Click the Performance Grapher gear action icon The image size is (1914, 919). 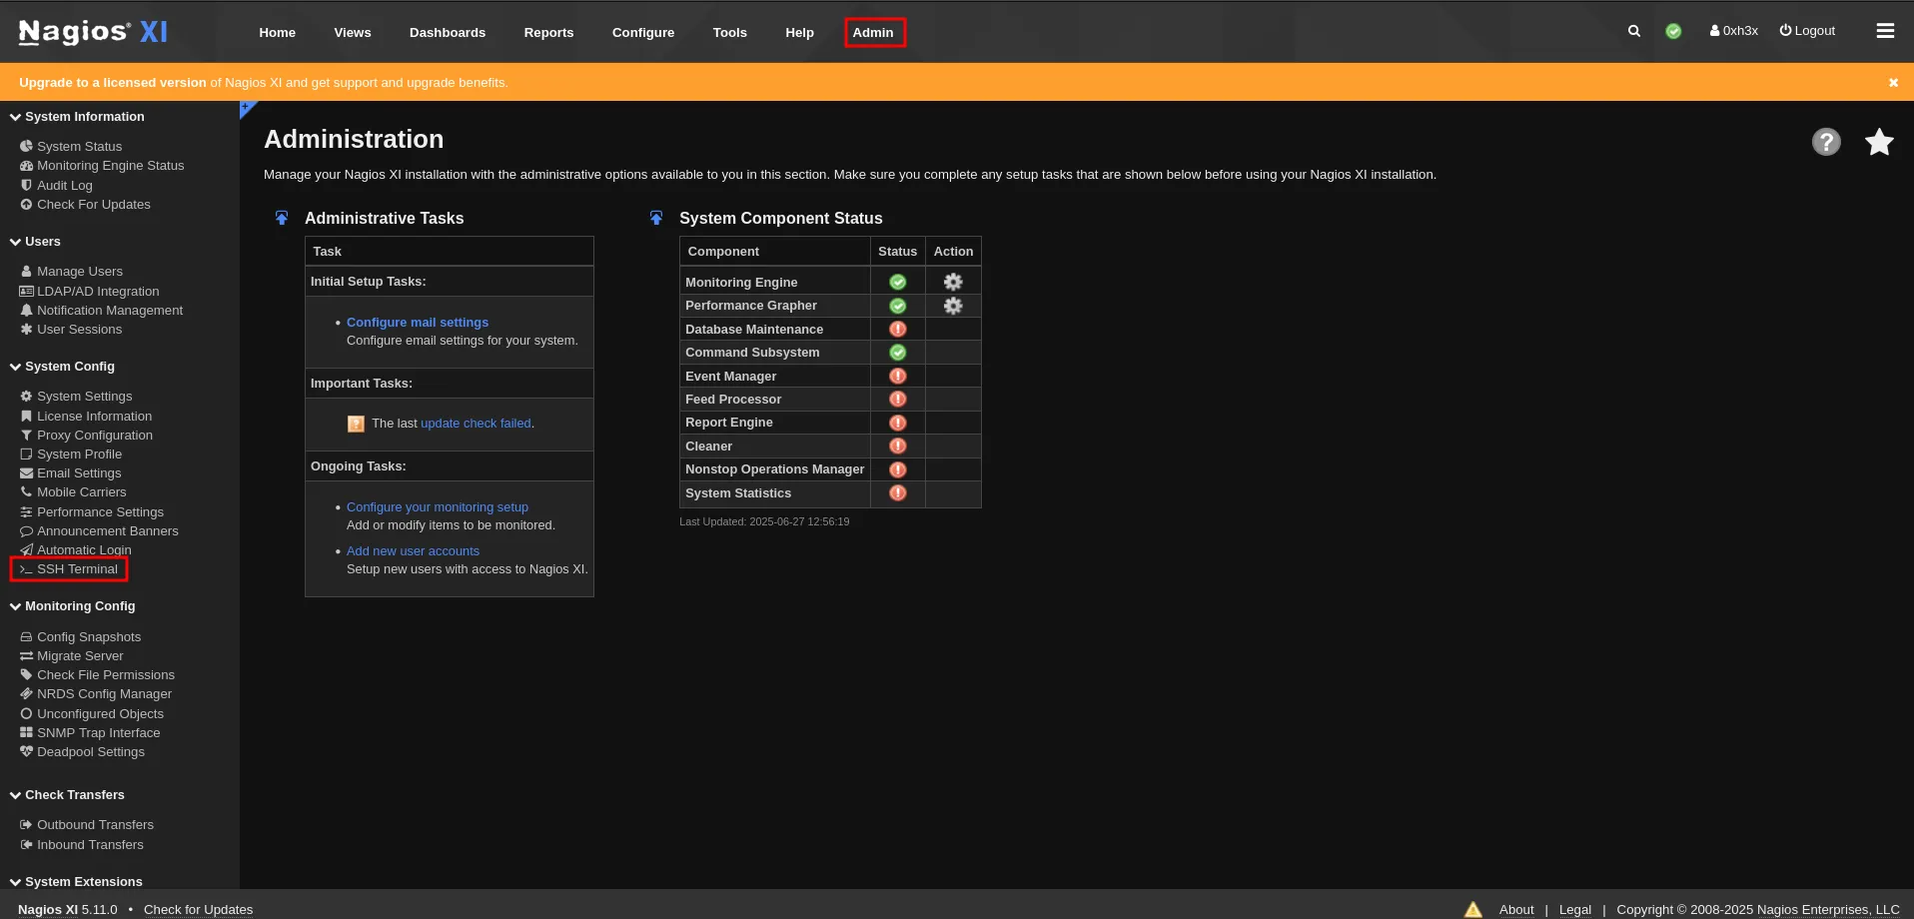click(x=953, y=306)
